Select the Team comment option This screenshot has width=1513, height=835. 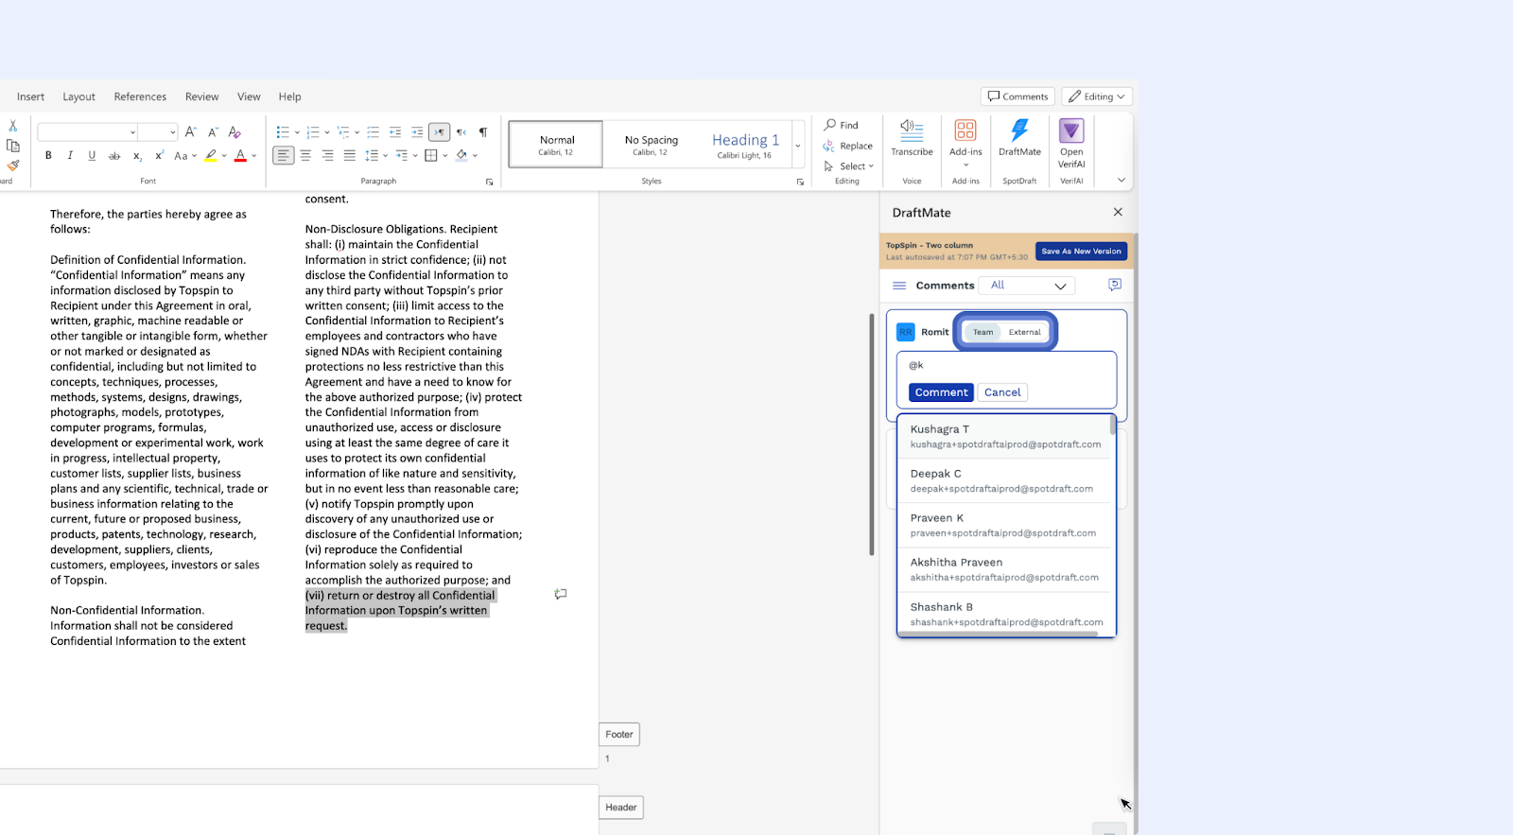click(983, 332)
